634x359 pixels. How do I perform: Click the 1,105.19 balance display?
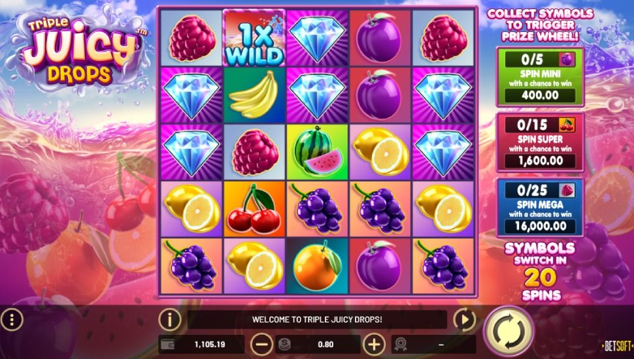coord(201,345)
